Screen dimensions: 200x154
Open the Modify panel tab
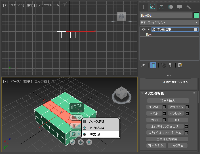[152, 7]
